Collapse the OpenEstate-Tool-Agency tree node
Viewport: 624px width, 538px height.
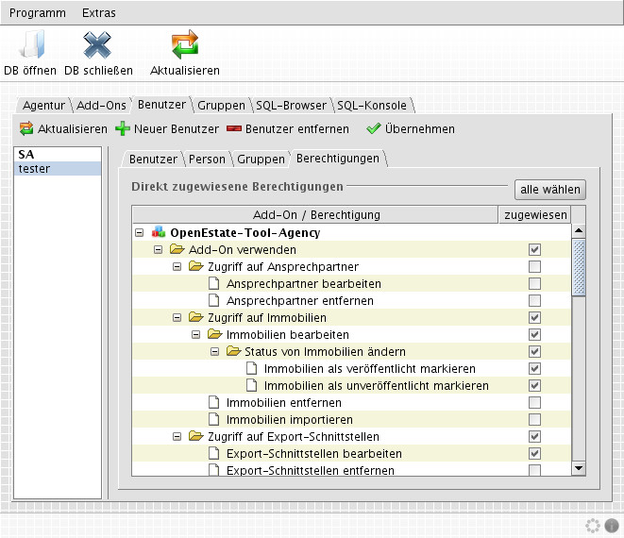coord(140,233)
